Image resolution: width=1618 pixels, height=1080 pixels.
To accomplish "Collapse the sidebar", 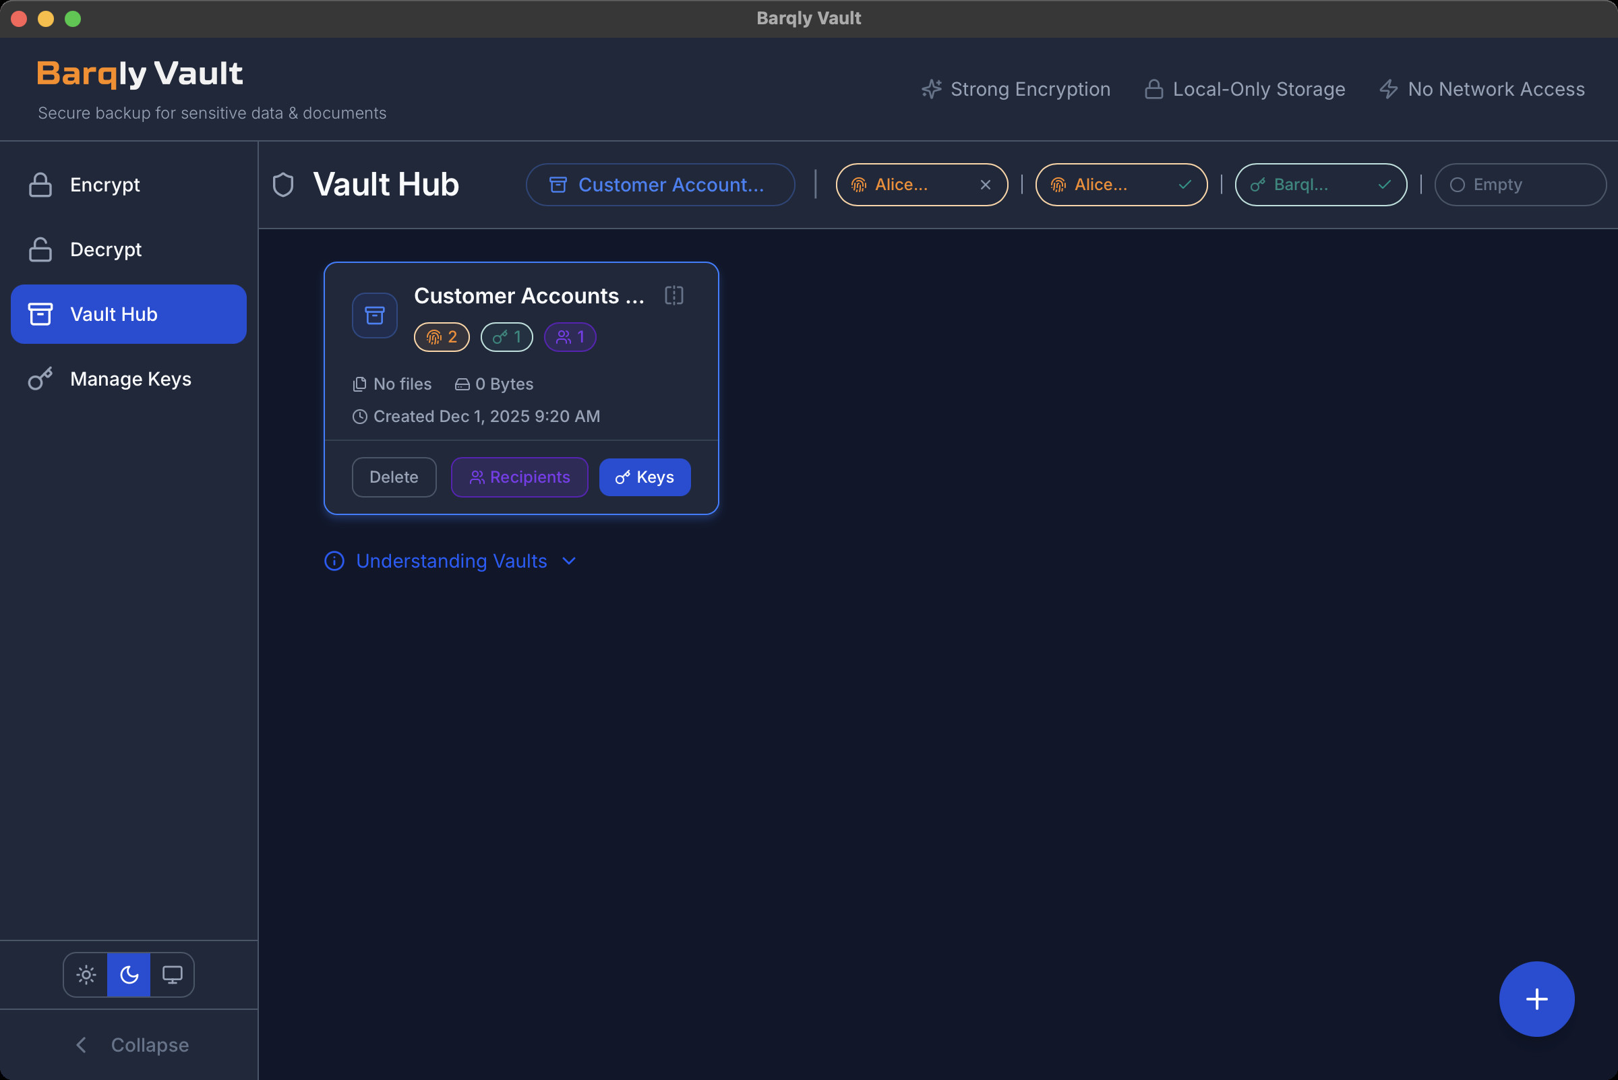I will [x=131, y=1045].
